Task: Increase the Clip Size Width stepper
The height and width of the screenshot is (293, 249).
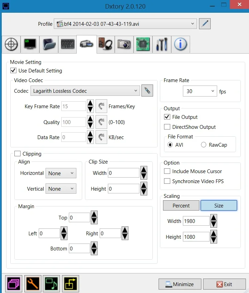Action: 144,169
